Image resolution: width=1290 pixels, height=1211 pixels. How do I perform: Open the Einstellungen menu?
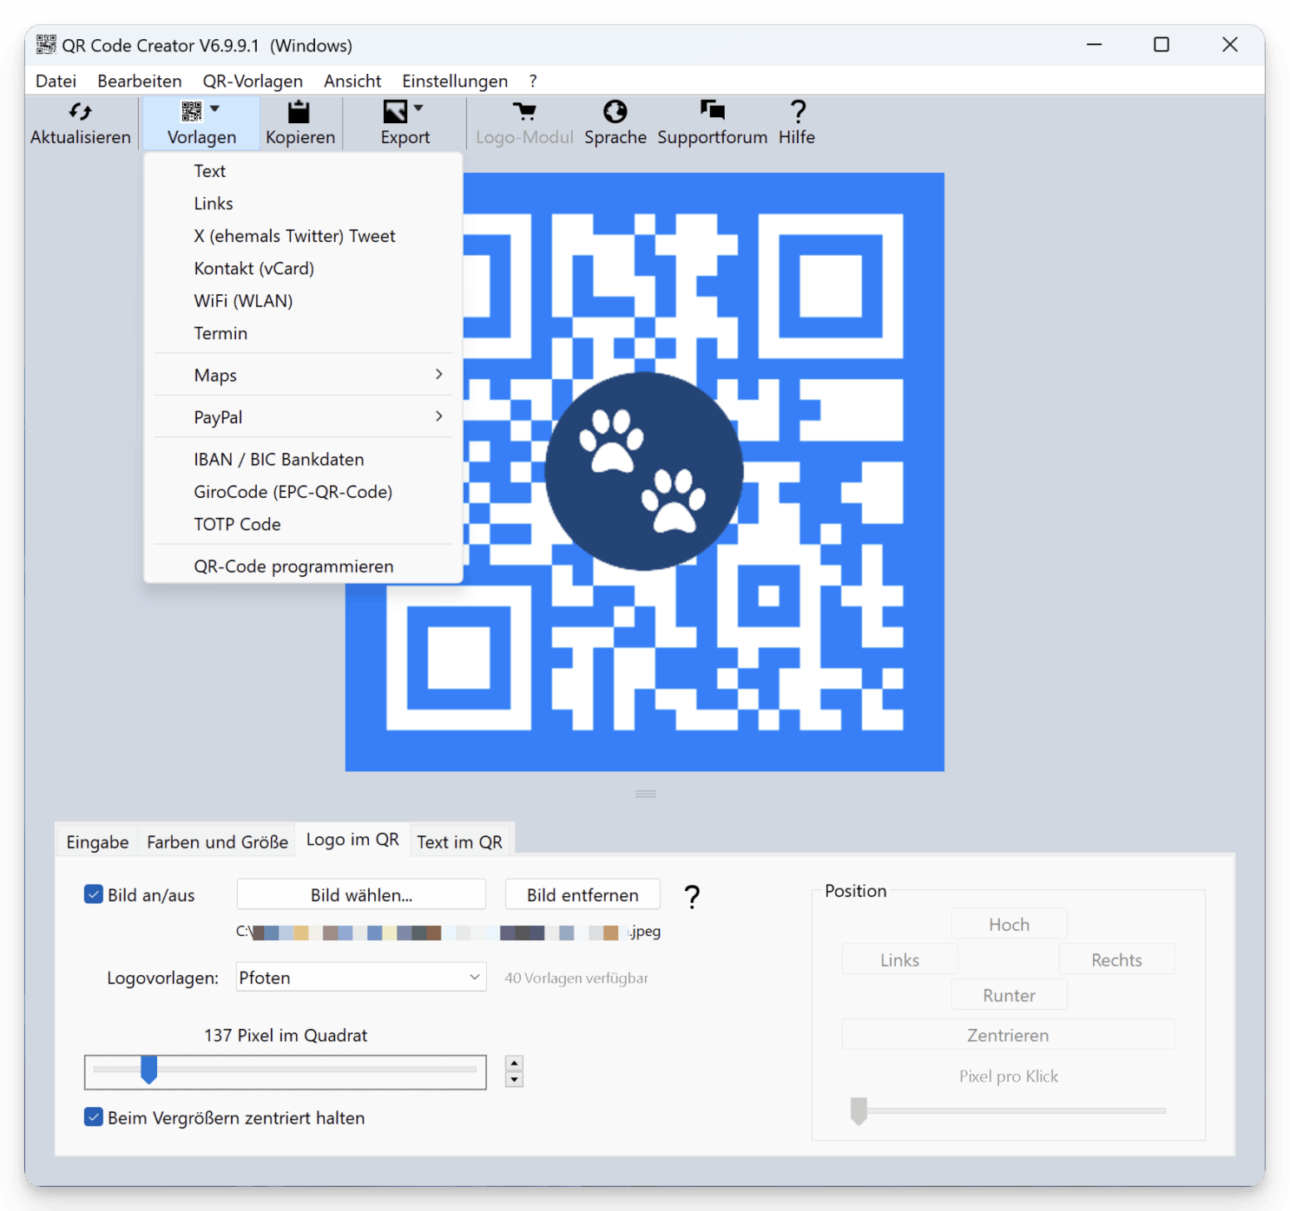coord(455,81)
